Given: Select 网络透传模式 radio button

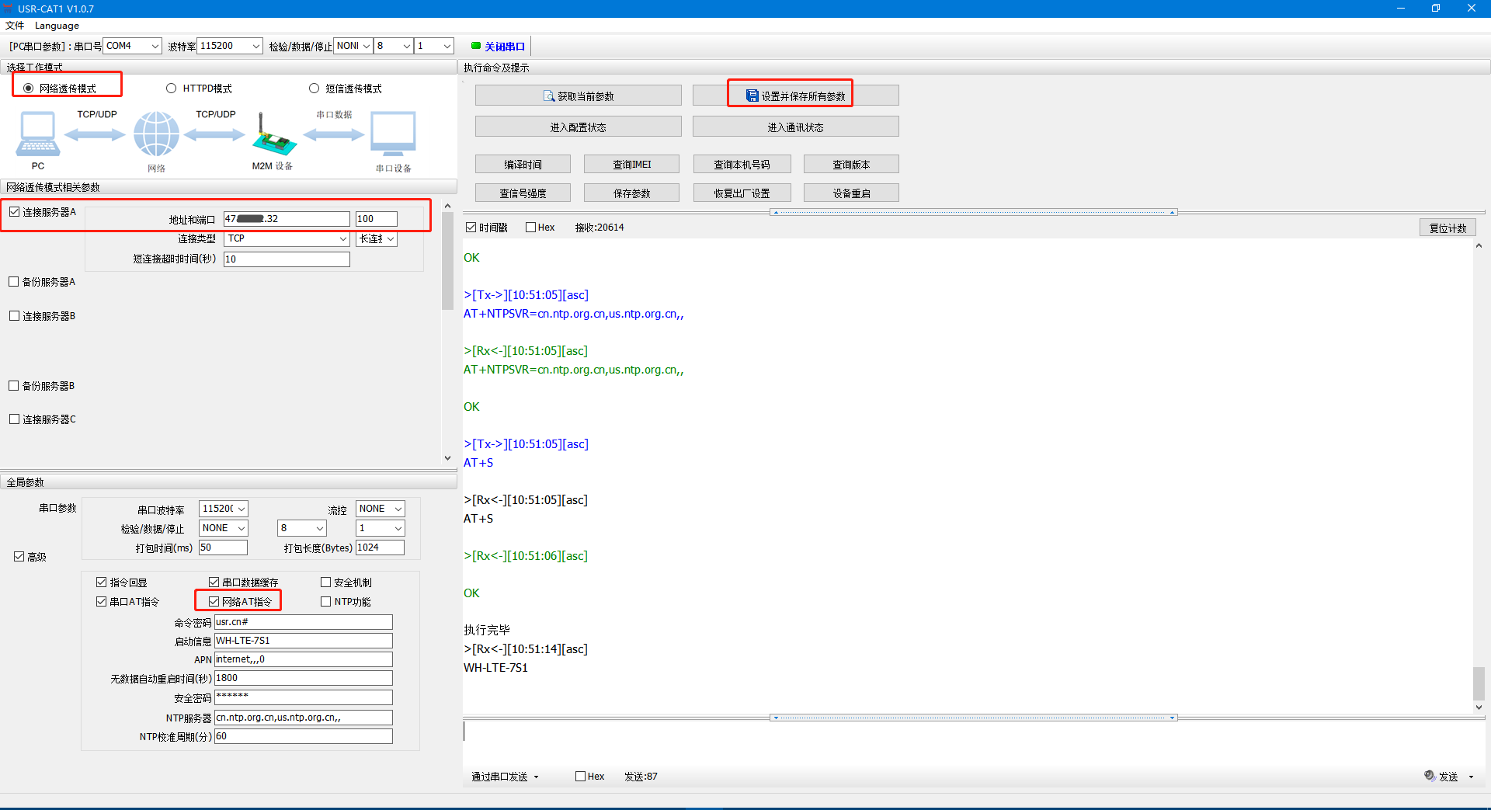Looking at the screenshot, I should [29, 89].
